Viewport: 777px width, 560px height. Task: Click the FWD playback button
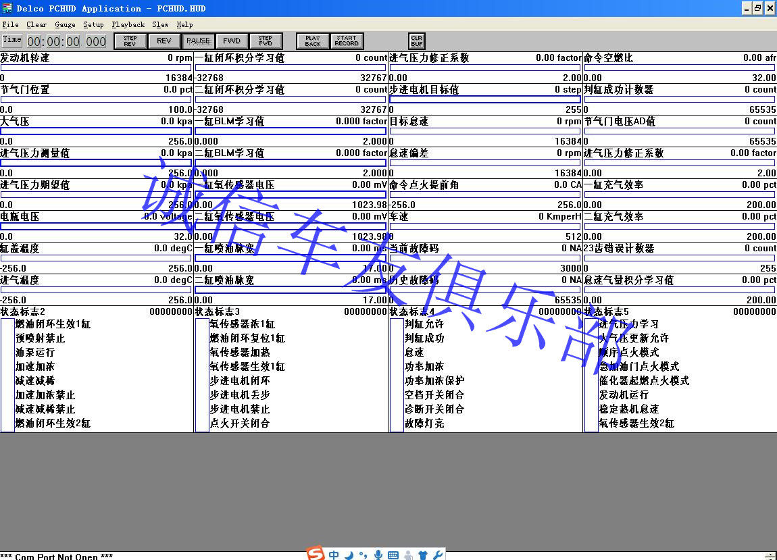point(232,41)
